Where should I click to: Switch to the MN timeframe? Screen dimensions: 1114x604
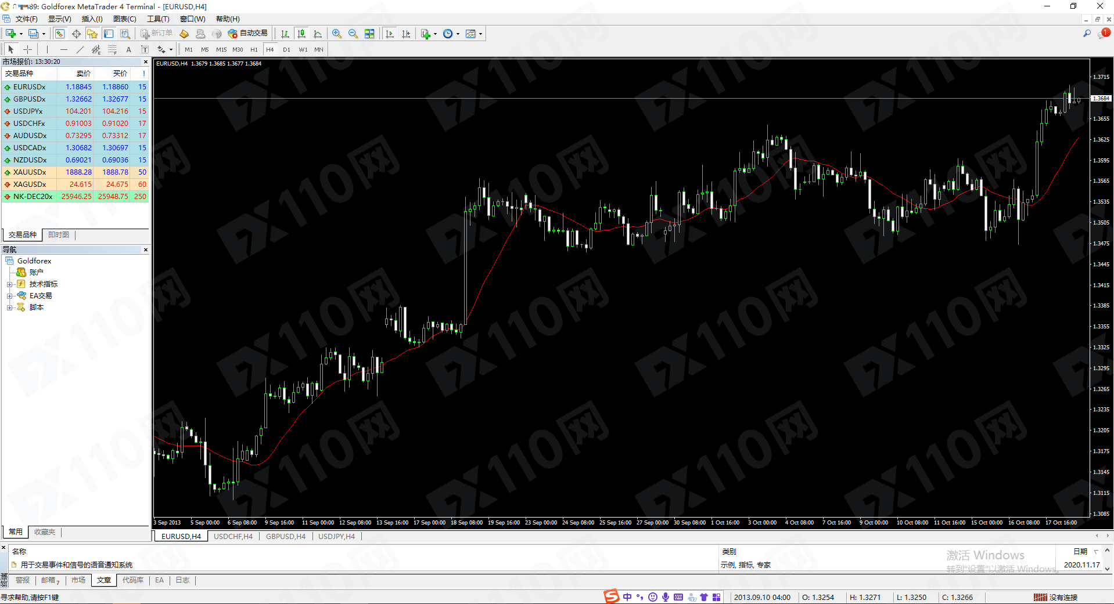tap(319, 49)
